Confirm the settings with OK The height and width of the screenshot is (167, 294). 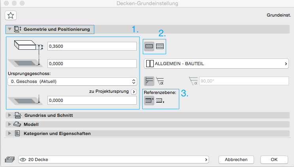coord(274,159)
